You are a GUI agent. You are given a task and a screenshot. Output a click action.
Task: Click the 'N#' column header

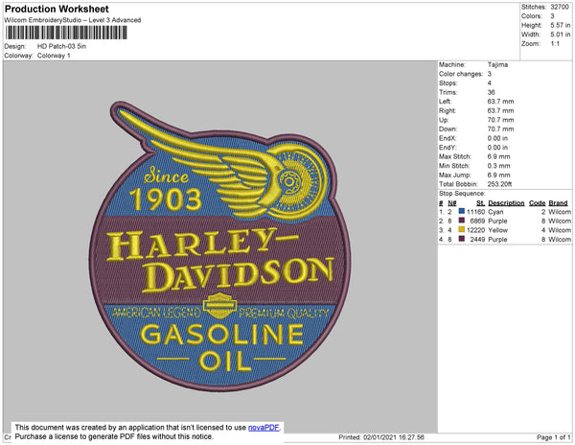(452, 203)
